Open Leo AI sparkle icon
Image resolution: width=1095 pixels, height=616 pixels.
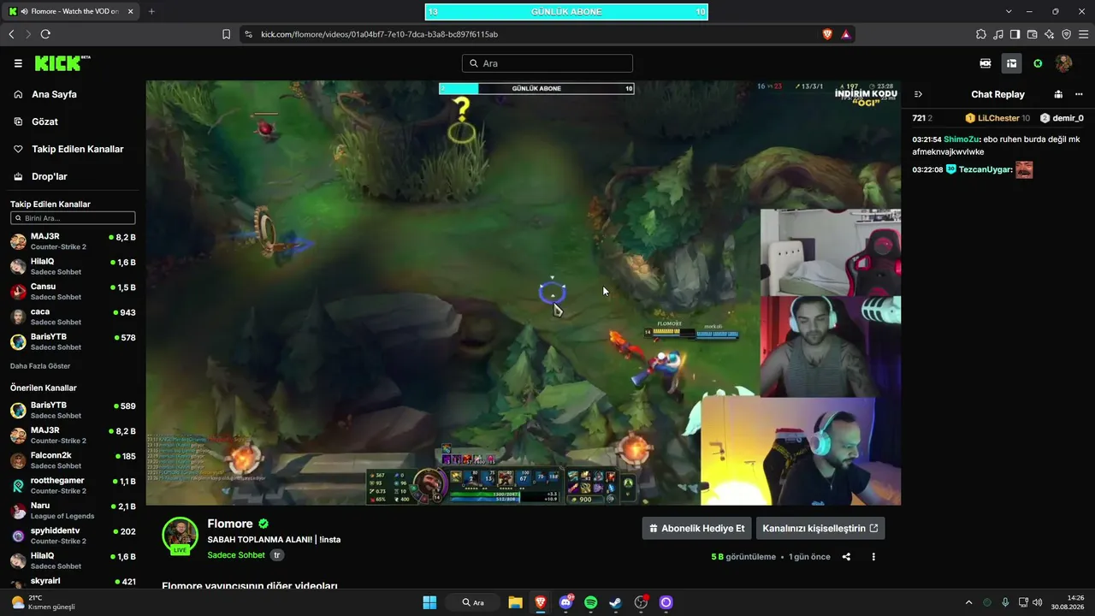1050,34
